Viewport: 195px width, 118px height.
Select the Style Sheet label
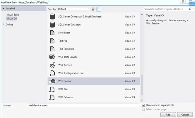coord(64,33)
